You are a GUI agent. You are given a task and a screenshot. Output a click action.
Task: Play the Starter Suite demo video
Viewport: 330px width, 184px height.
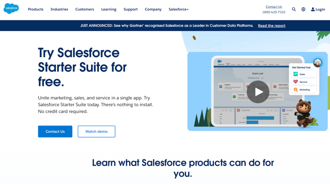[258, 92]
